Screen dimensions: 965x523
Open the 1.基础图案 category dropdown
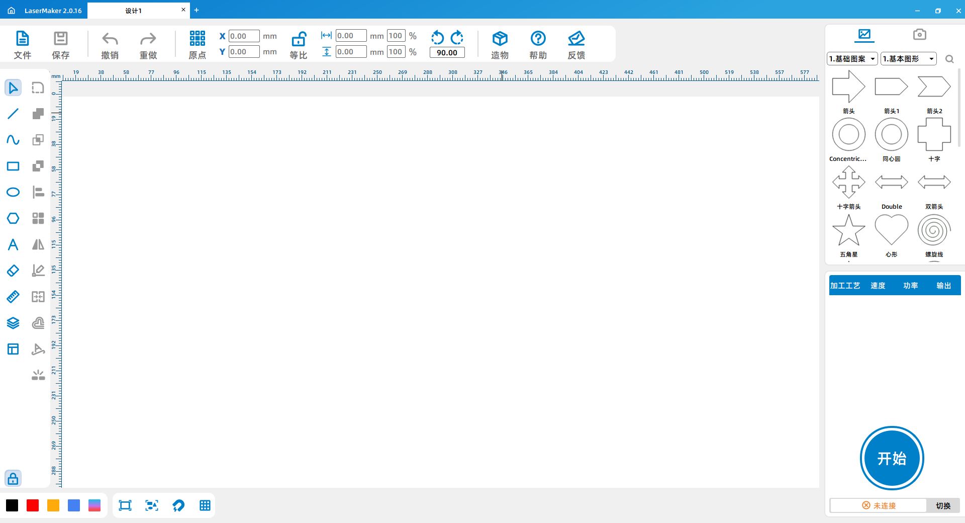point(852,59)
